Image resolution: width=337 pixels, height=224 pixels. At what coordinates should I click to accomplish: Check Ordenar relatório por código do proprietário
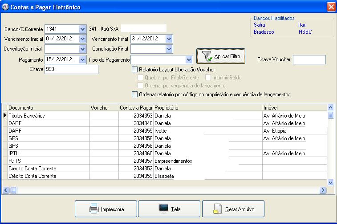[x=134, y=94]
